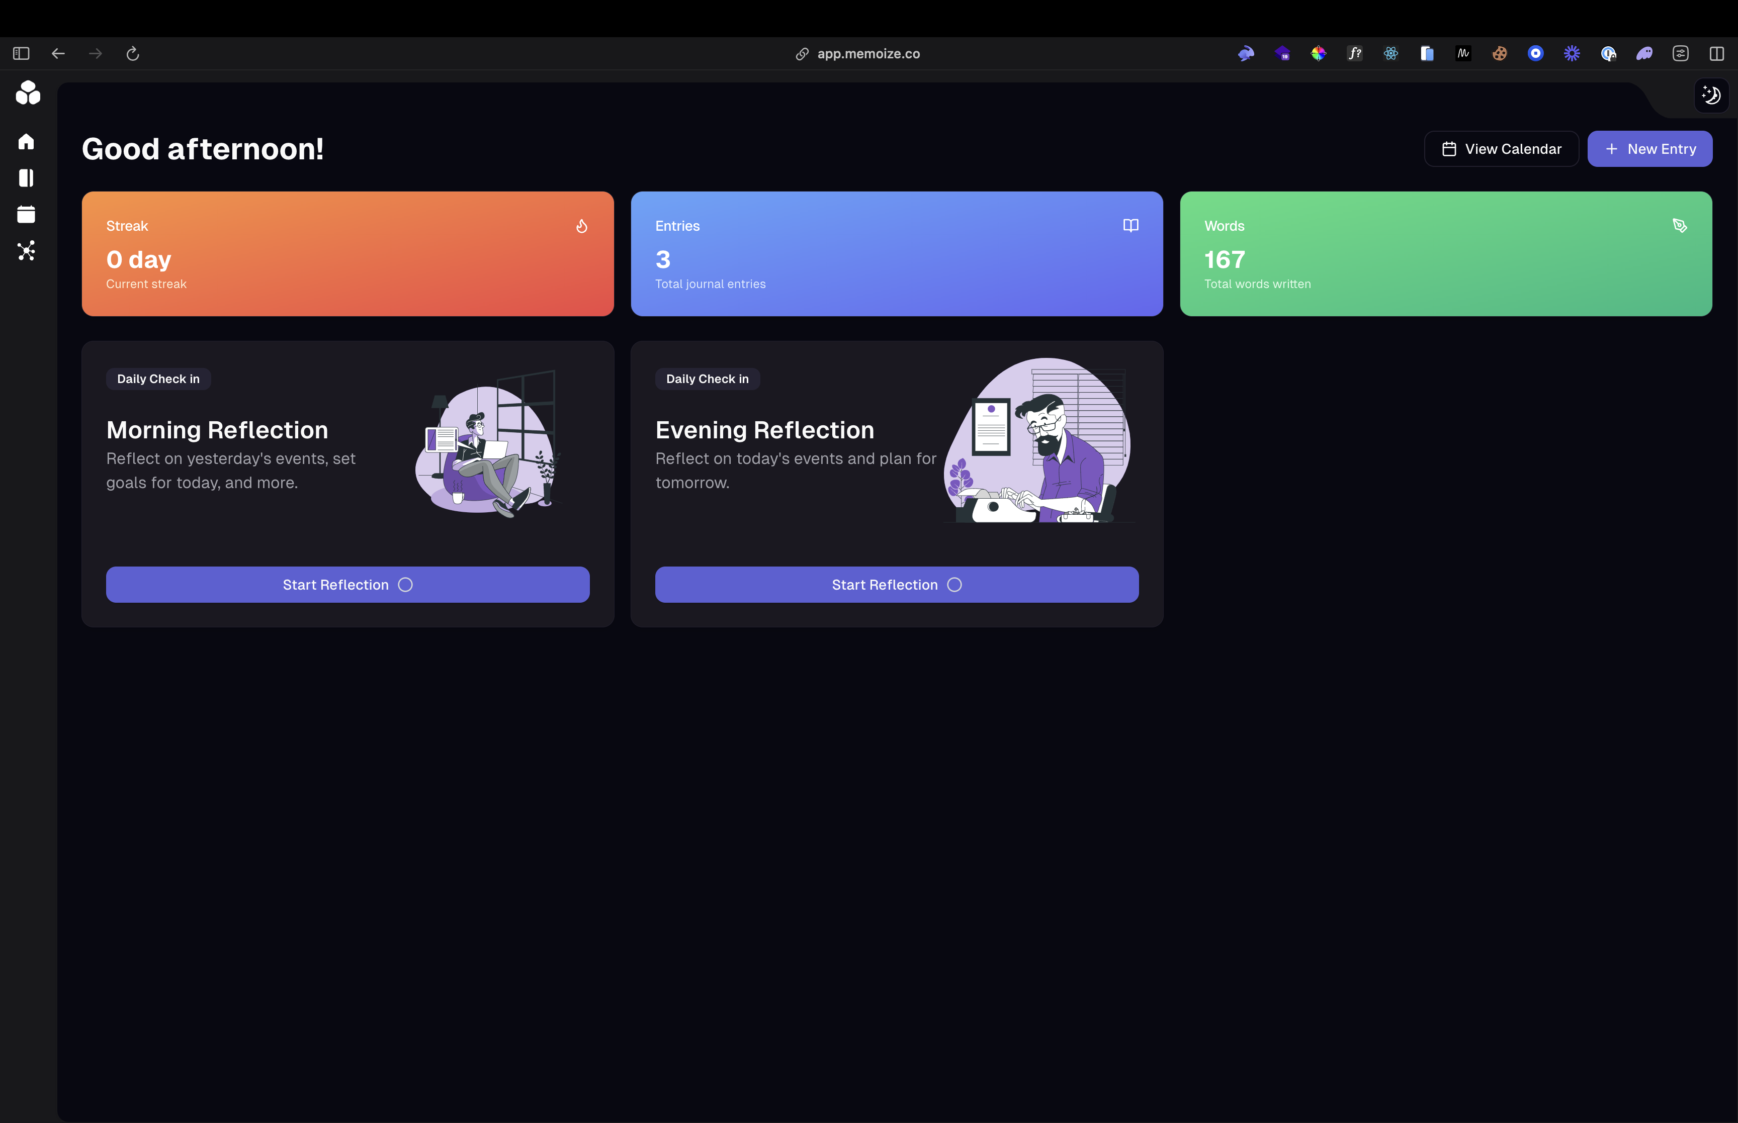Open the journal book sidebar icon

tap(26, 178)
